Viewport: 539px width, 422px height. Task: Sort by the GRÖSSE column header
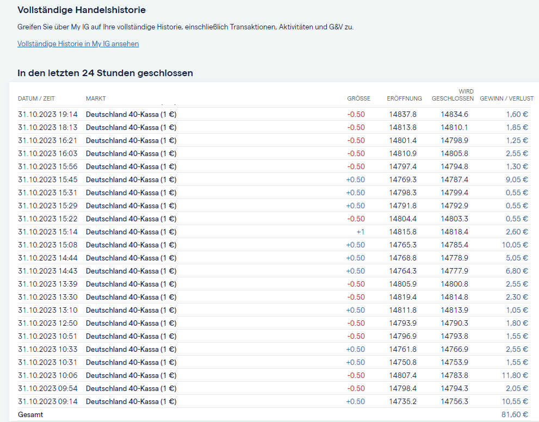(358, 98)
